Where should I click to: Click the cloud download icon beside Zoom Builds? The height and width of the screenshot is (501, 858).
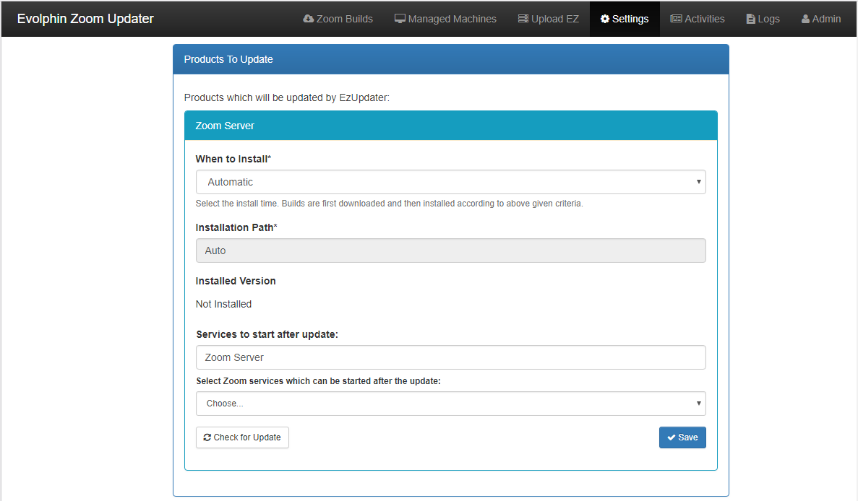[309, 19]
